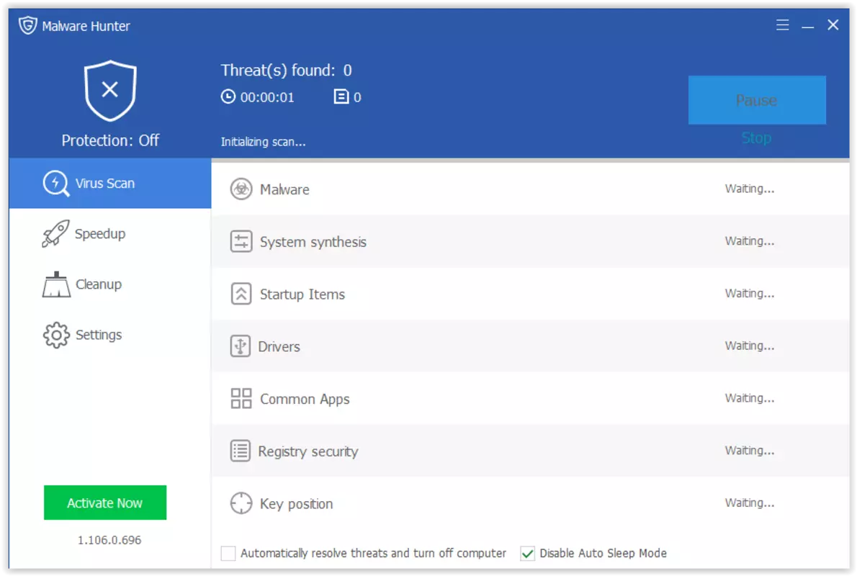This screenshot has height=576, width=857.
Task: Click Waiting... status in the Drivers row
Action: (x=749, y=346)
